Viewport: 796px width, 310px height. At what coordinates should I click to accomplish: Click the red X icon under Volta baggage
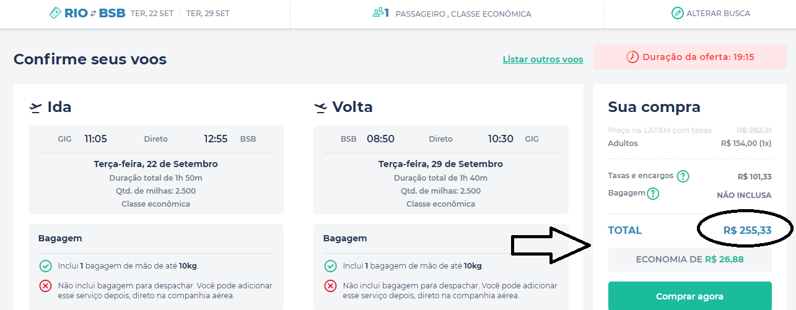[x=330, y=286]
